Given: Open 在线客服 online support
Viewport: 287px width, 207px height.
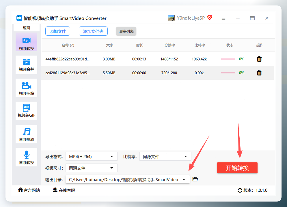Looking at the screenshot, I should pyautogui.click(x=64, y=190).
